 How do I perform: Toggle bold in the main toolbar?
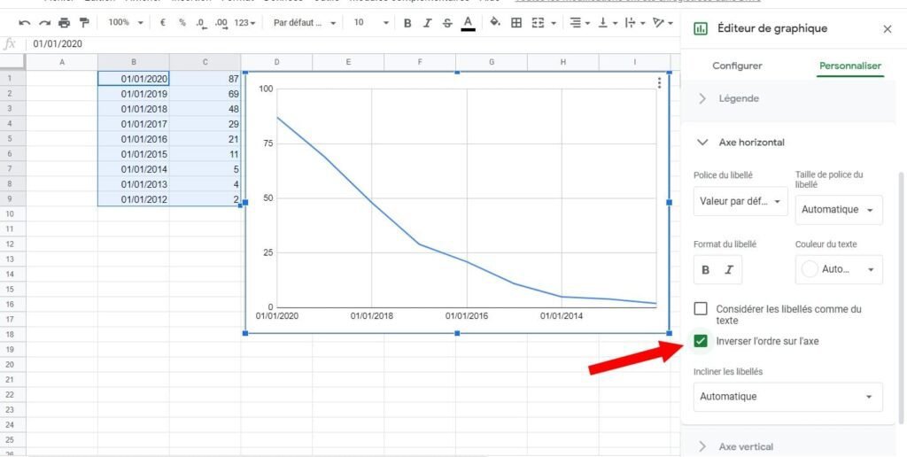point(407,23)
